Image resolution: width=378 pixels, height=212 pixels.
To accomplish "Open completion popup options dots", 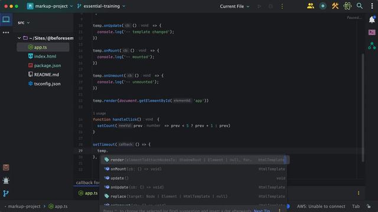I will (x=279, y=210).
